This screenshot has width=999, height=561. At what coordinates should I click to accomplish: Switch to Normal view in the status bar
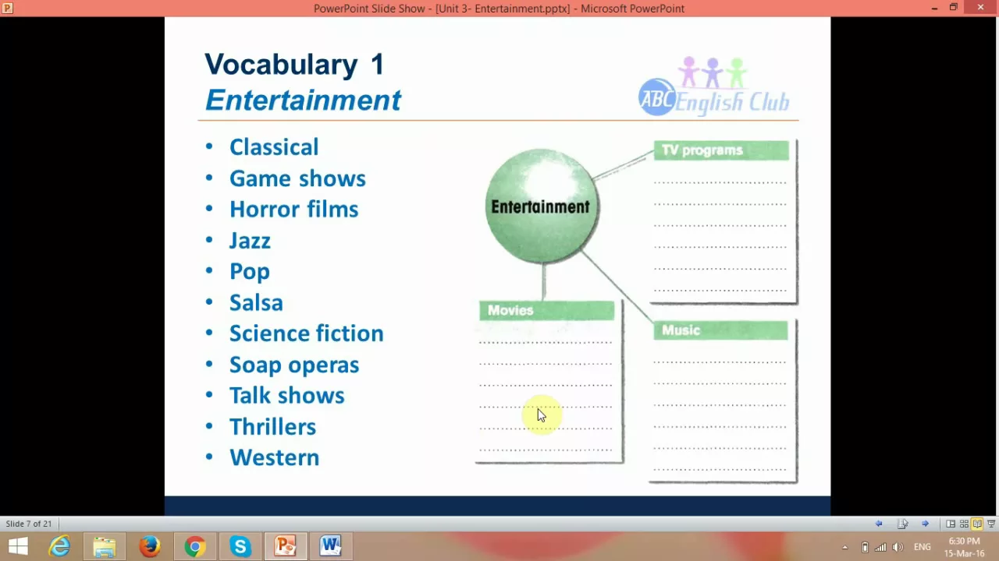[951, 524]
